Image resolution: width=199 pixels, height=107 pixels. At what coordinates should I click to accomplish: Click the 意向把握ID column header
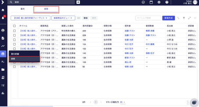(88, 26)
